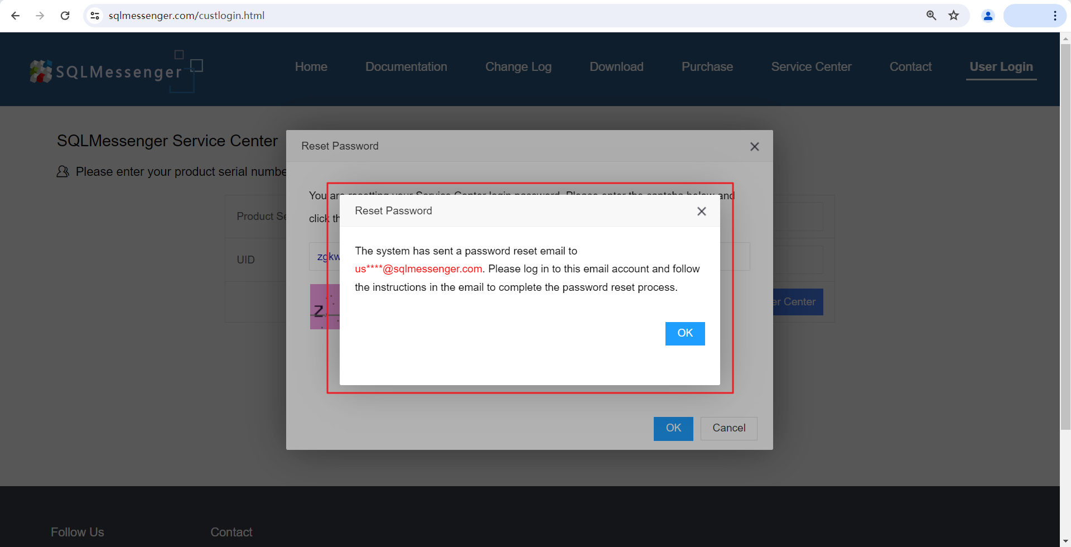Open the Purchase menu item
The width and height of the screenshot is (1071, 547).
click(707, 67)
